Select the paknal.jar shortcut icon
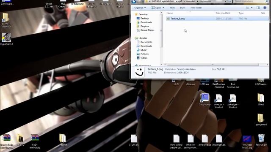This screenshot has height=152, width=271. (x=233, y=101)
